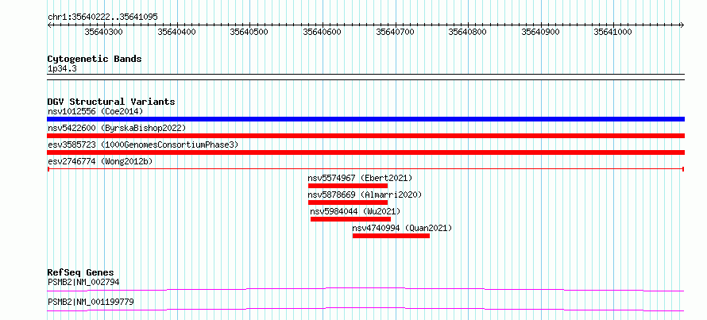Screen dimensions: 707x320
Task: Select the blue nsv1012556 variant bar
Action: pos(365,119)
